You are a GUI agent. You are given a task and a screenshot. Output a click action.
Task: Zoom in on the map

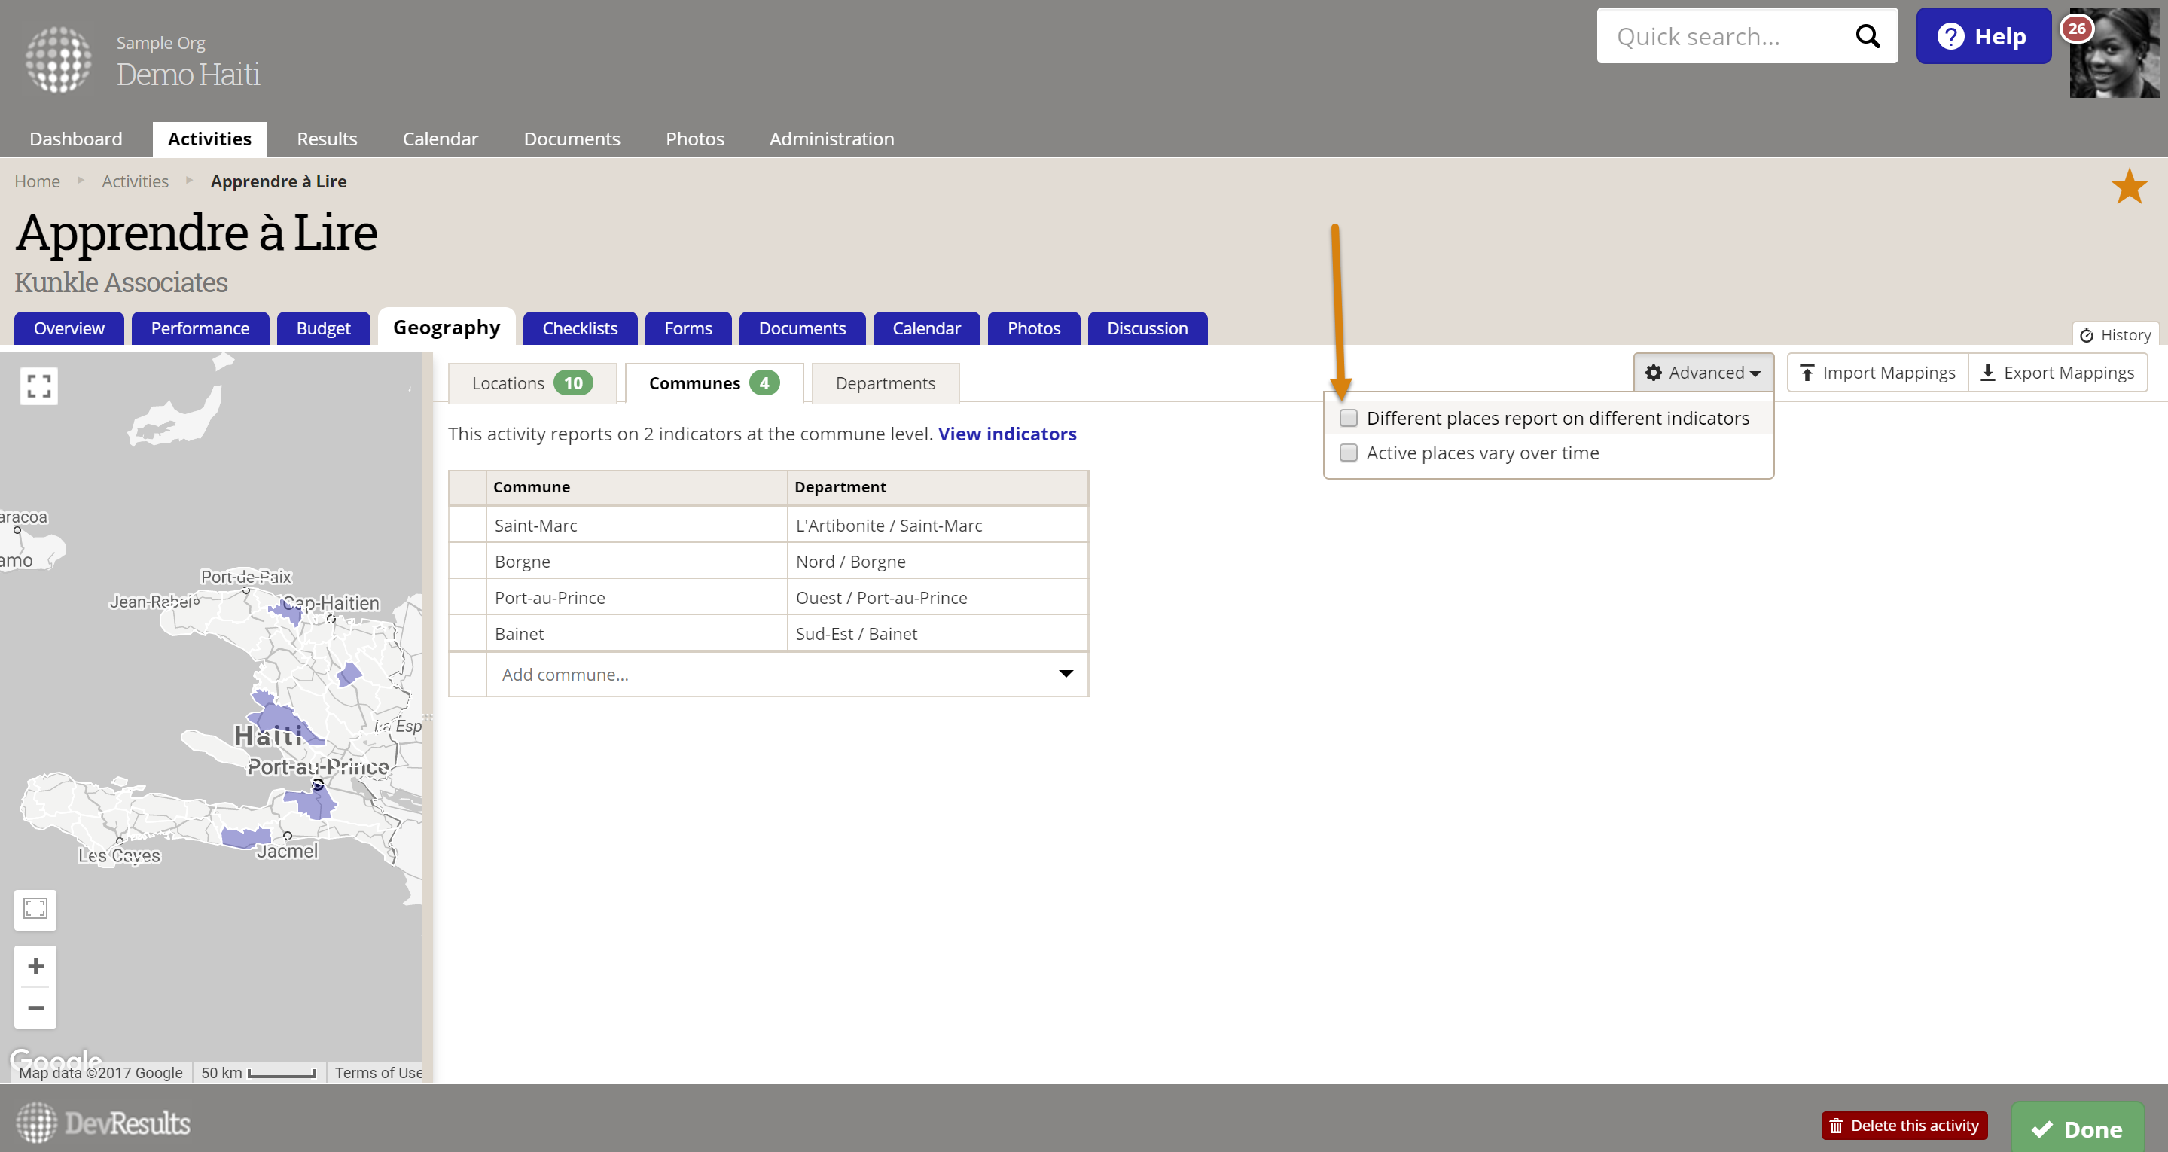pyautogui.click(x=35, y=966)
